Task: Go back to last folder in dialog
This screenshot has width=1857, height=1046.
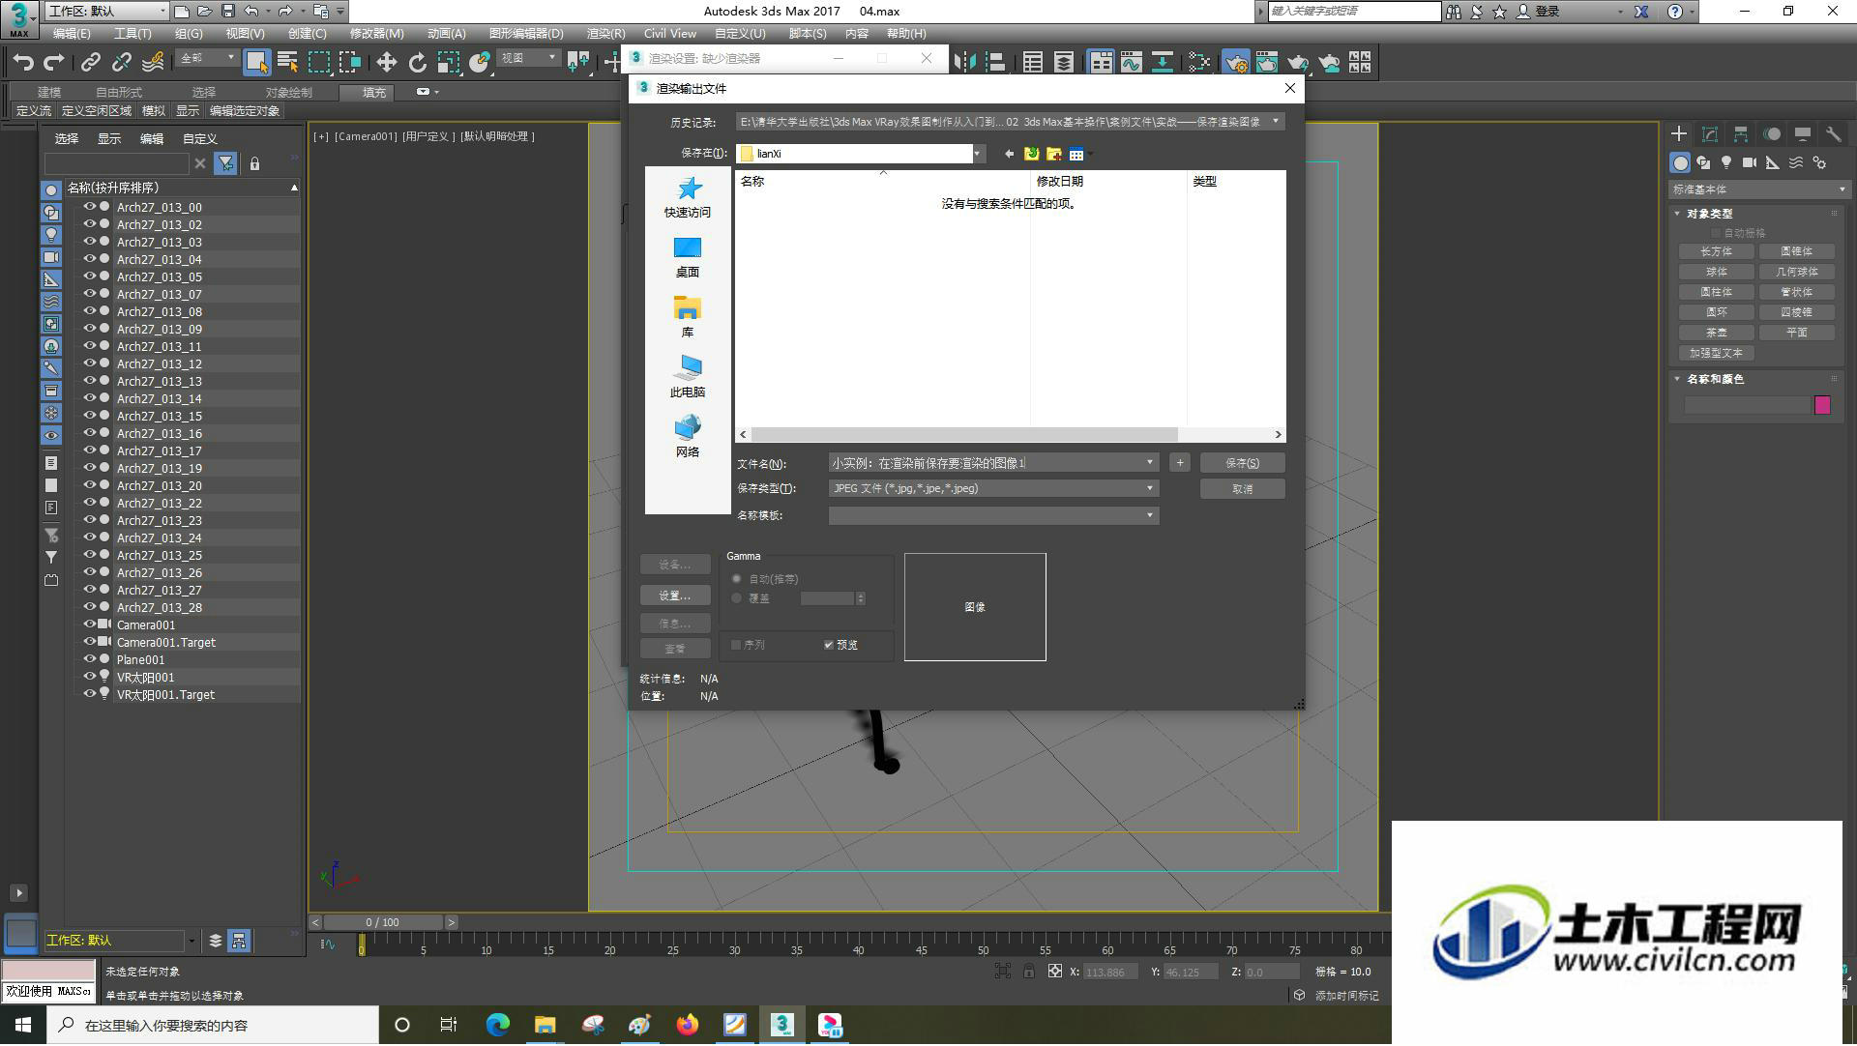Action: [x=1009, y=154]
